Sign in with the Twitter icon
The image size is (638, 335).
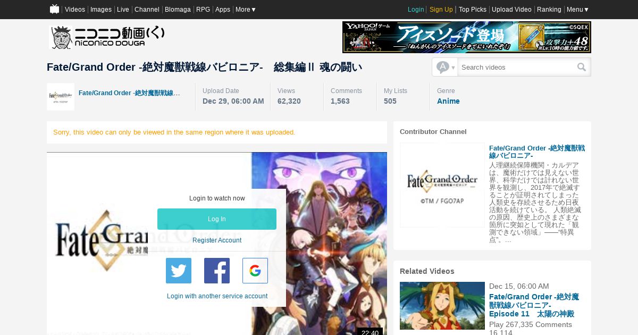[179, 271]
